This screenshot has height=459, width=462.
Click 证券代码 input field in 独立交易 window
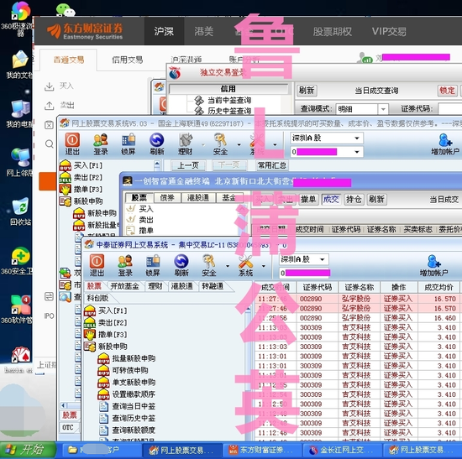450,109
